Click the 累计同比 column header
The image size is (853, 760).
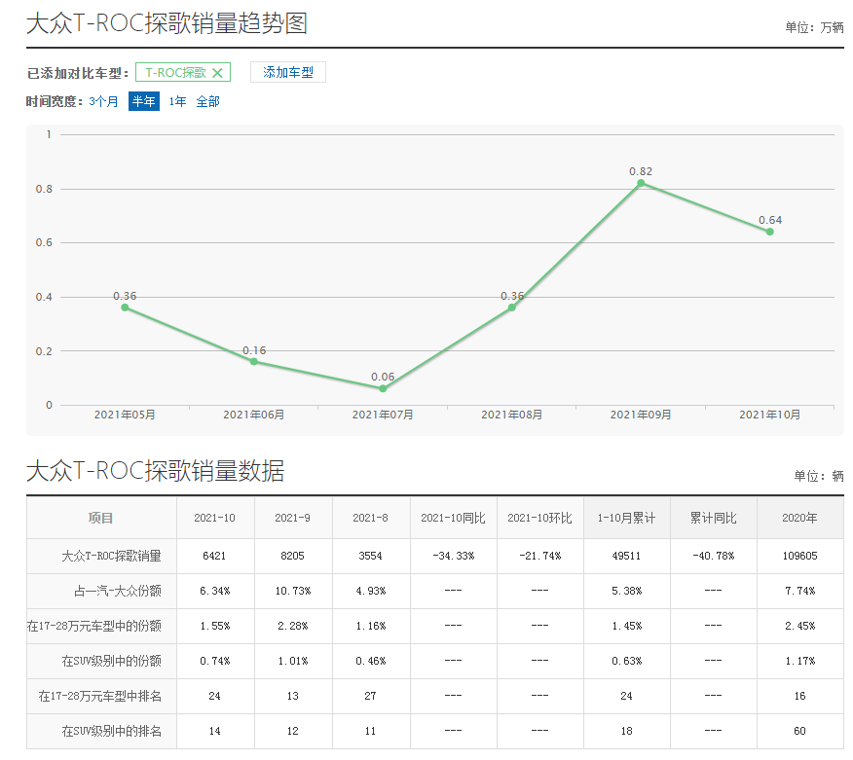713,518
